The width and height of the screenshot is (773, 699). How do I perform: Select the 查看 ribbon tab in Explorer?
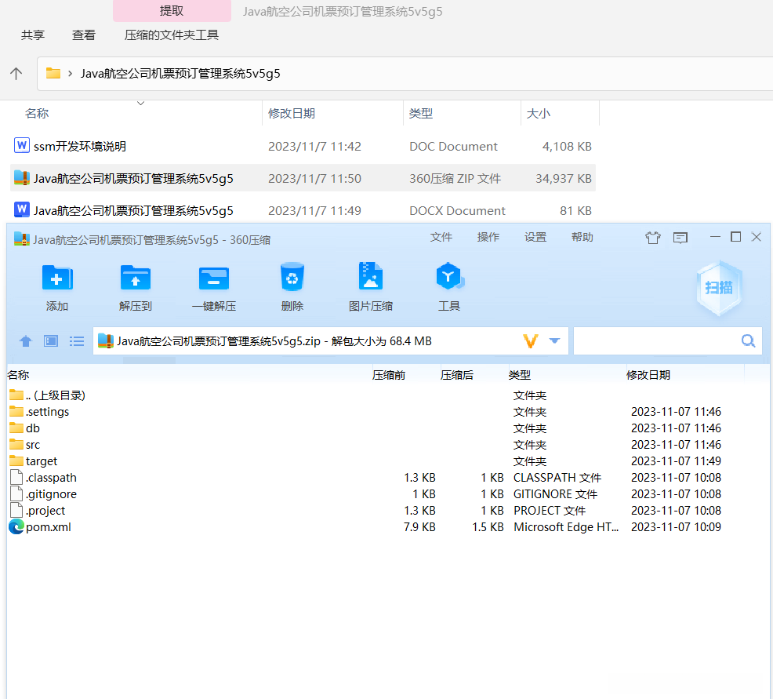[x=84, y=35]
